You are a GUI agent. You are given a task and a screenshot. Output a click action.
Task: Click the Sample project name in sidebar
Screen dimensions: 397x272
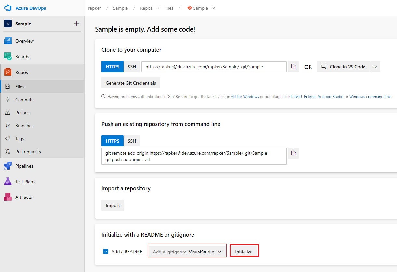point(23,24)
